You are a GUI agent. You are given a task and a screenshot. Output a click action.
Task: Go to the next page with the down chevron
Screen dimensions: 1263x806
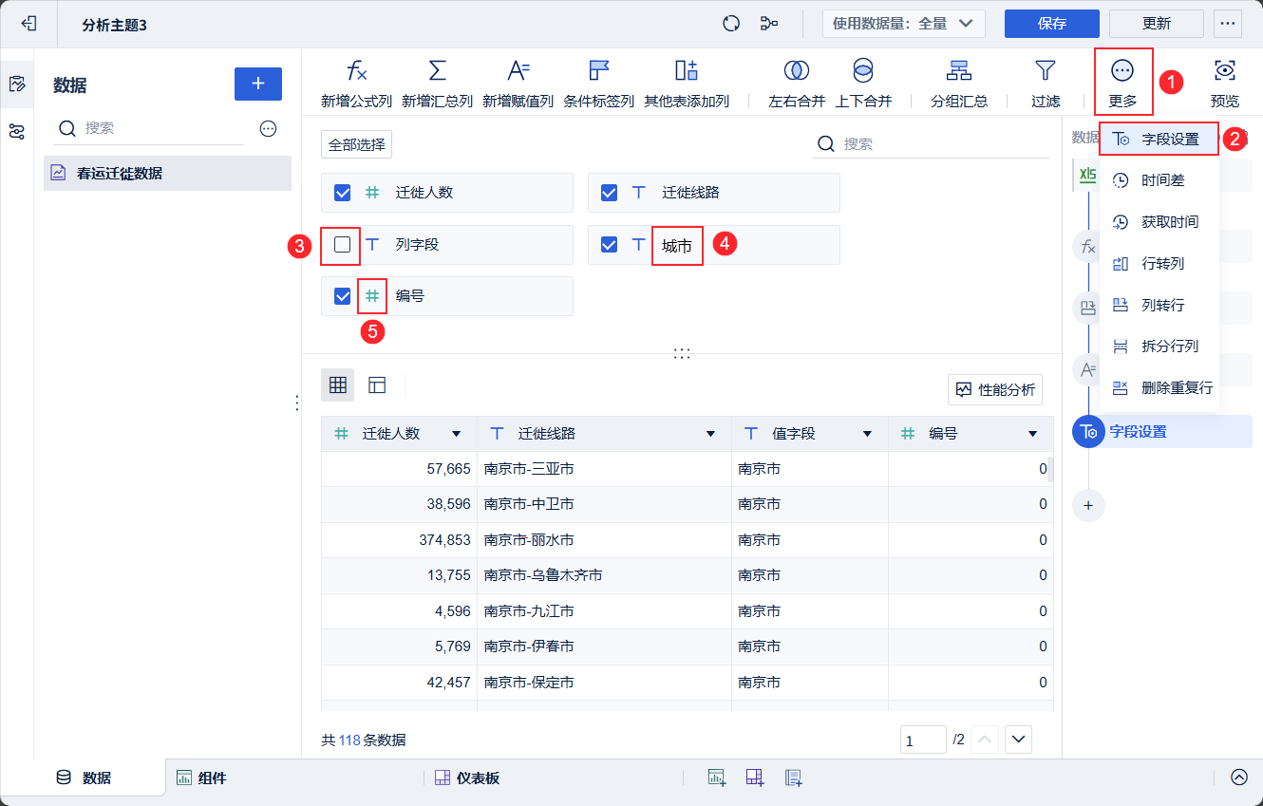1019,739
